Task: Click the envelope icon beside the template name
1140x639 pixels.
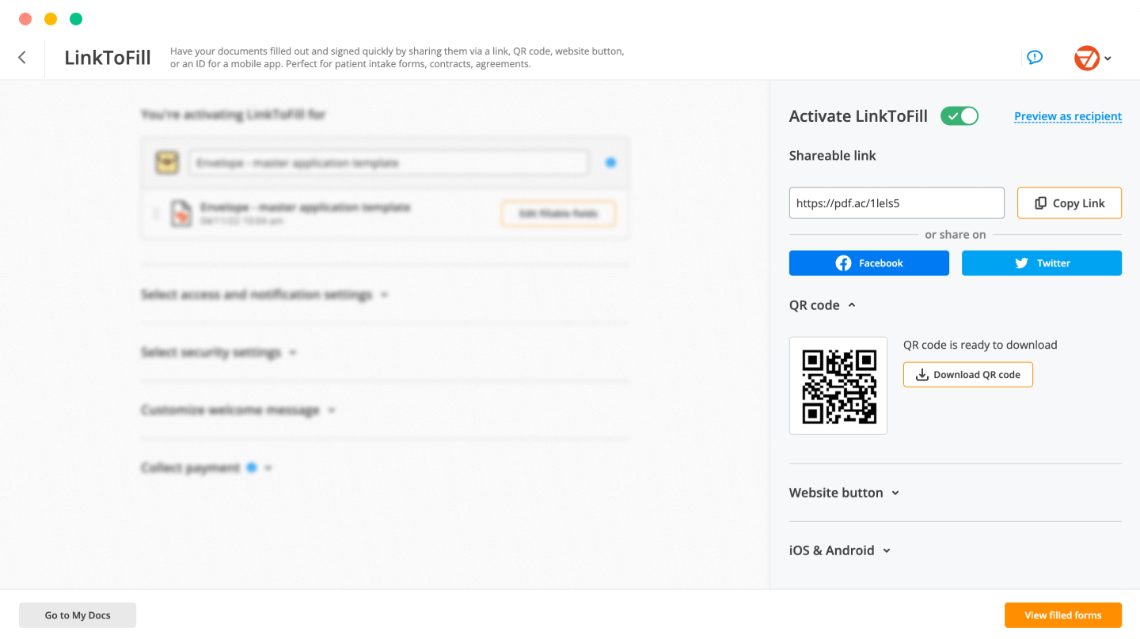Action: [x=167, y=162]
